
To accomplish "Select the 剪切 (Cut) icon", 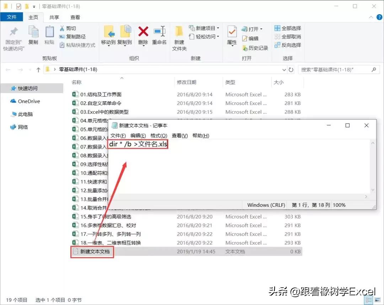I will (63, 28).
